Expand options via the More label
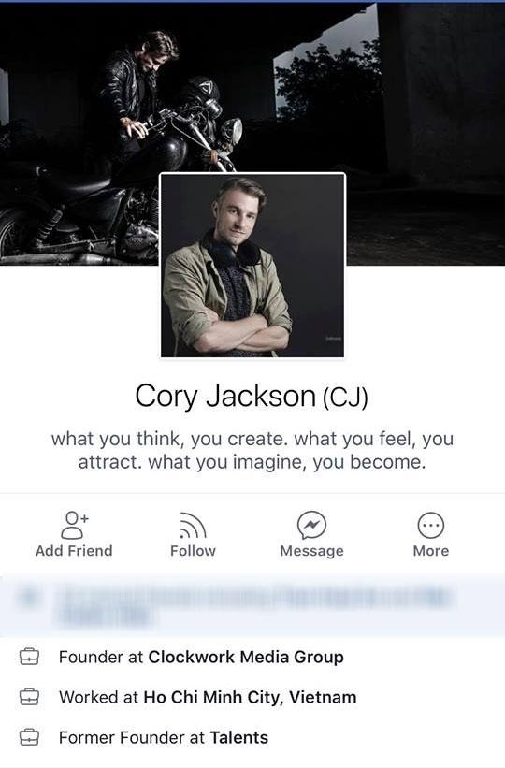 click(431, 551)
